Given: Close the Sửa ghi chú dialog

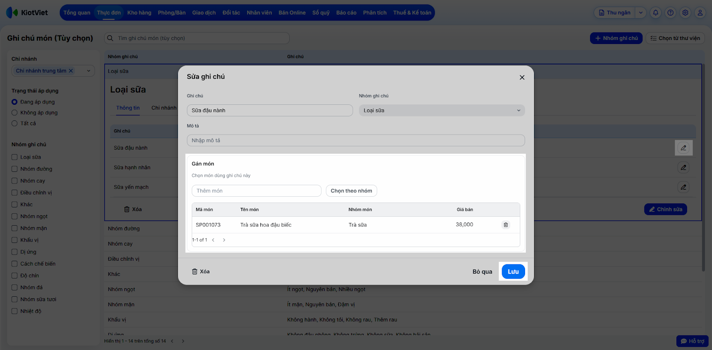Looking at the screenshot, I should [x=522, y=77].
